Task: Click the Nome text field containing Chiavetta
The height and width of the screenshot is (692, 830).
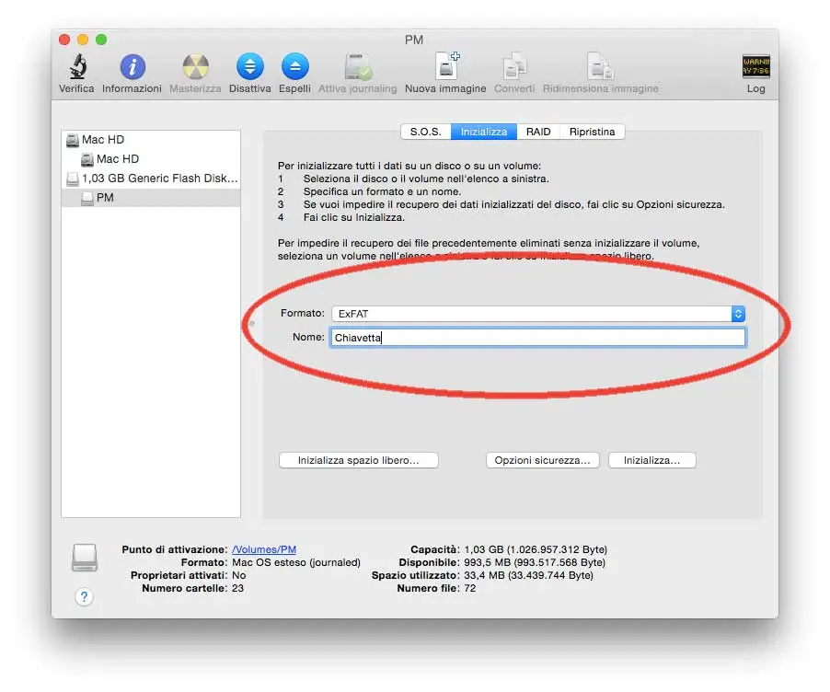Action: coord(537,338)
